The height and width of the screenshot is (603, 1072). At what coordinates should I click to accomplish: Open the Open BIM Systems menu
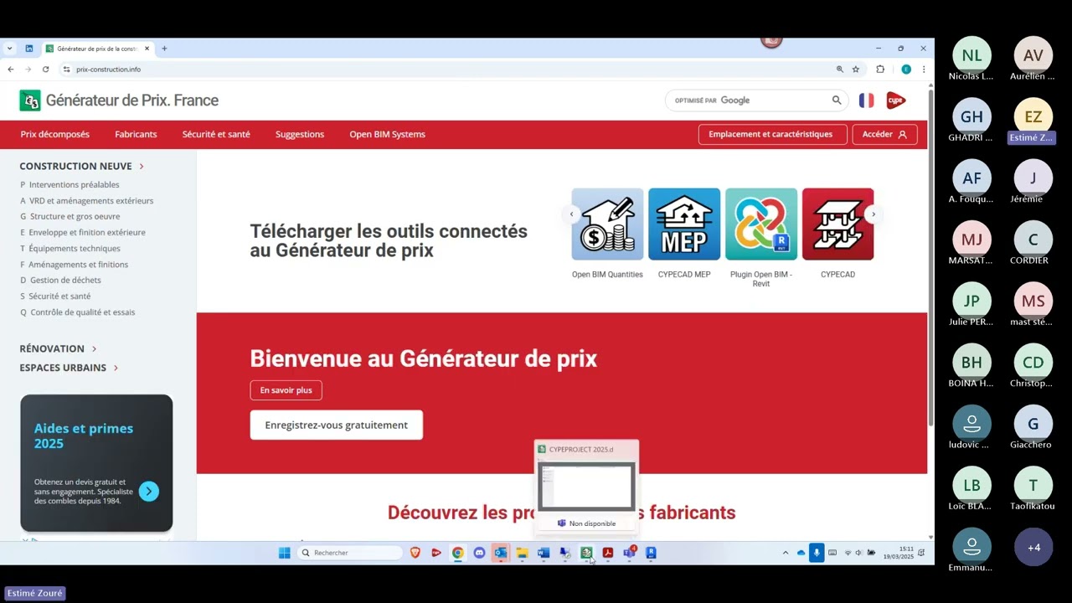pos(387,134)
